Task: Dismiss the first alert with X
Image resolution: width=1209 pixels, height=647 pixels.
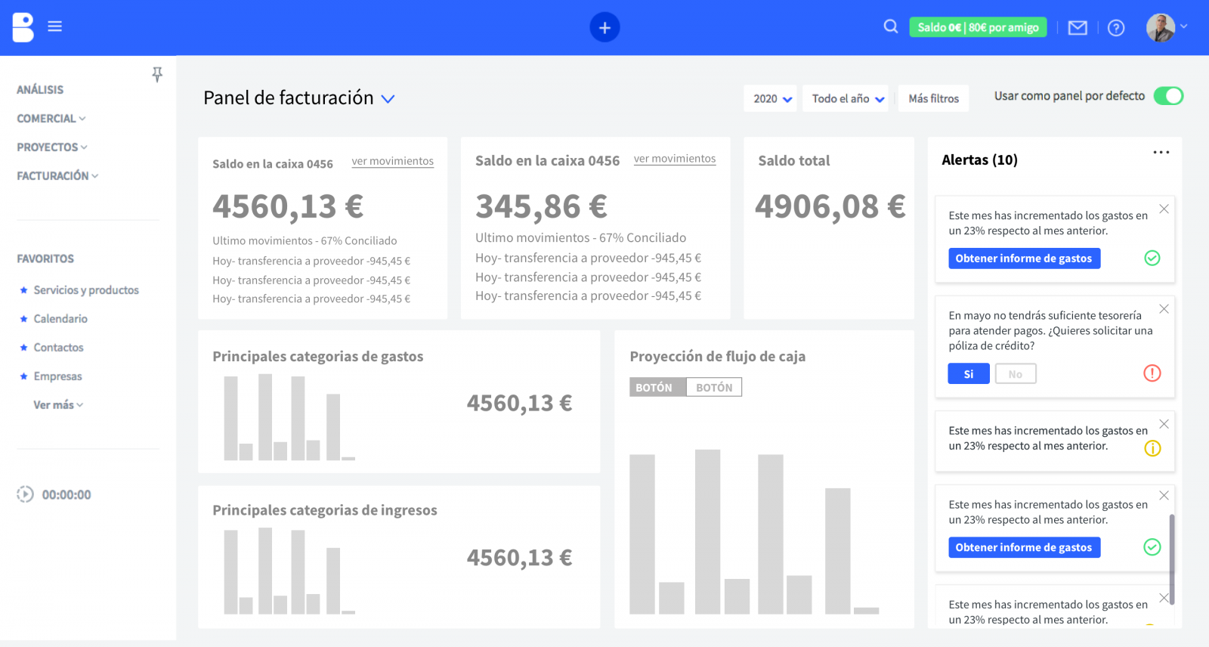Action: pos(1164,209)
